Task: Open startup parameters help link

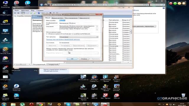Action: [63, 39]
